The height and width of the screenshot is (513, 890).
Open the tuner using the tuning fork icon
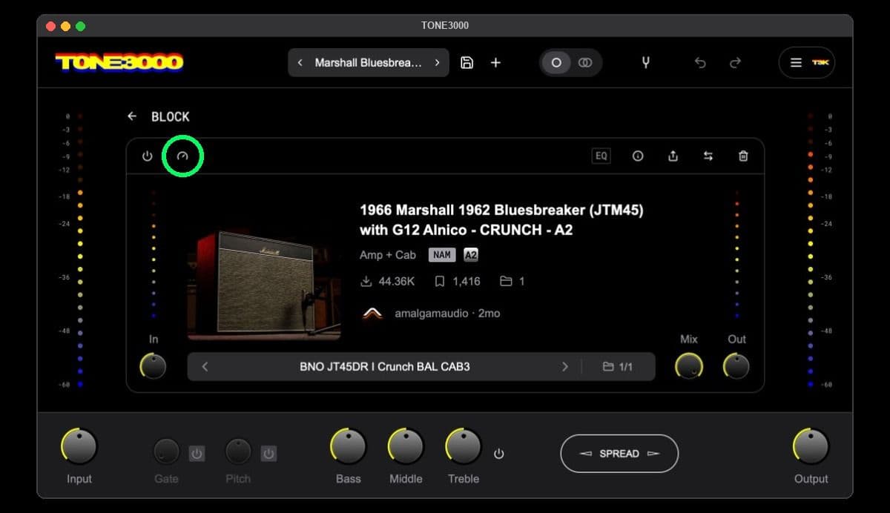(x=645, y=63)
